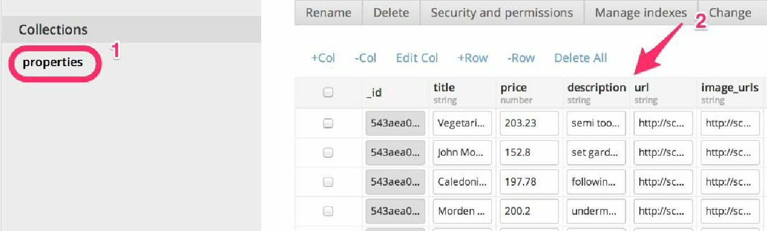Click the Delete collection button
The image size is (767, 231).
coord(391,13)
